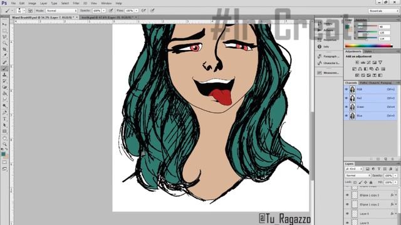The height and width of the screenshot is (225, 401).
Task: Filter layers by type layers icon
Action: (379, 169)
